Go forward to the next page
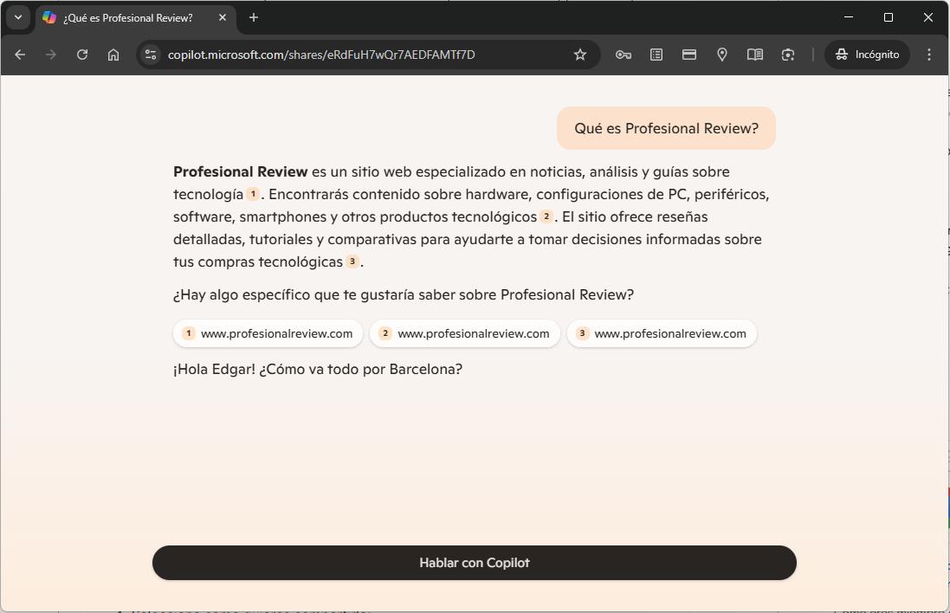 (x=51, y=55)
